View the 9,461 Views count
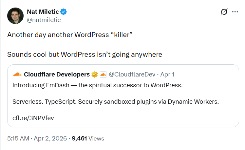 (88, 139)
